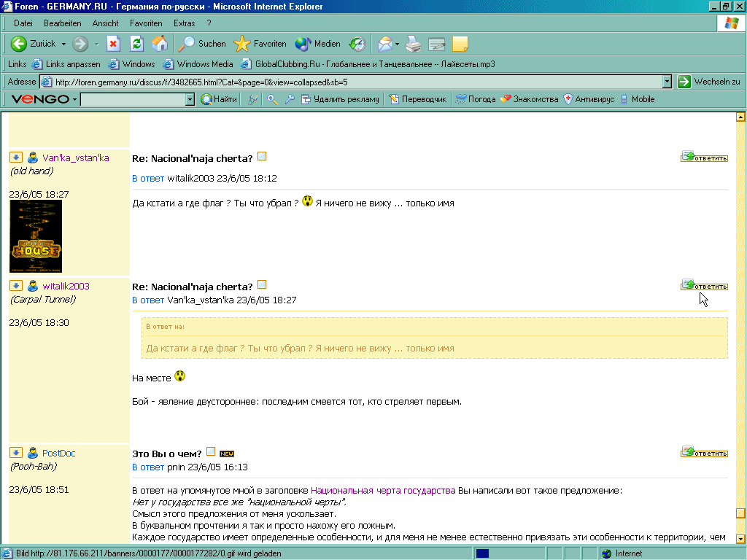Toggle the blue arrow box beside Van'ka_vstan'ka
The image size is (747, 560).
click(x=15, y=157)
